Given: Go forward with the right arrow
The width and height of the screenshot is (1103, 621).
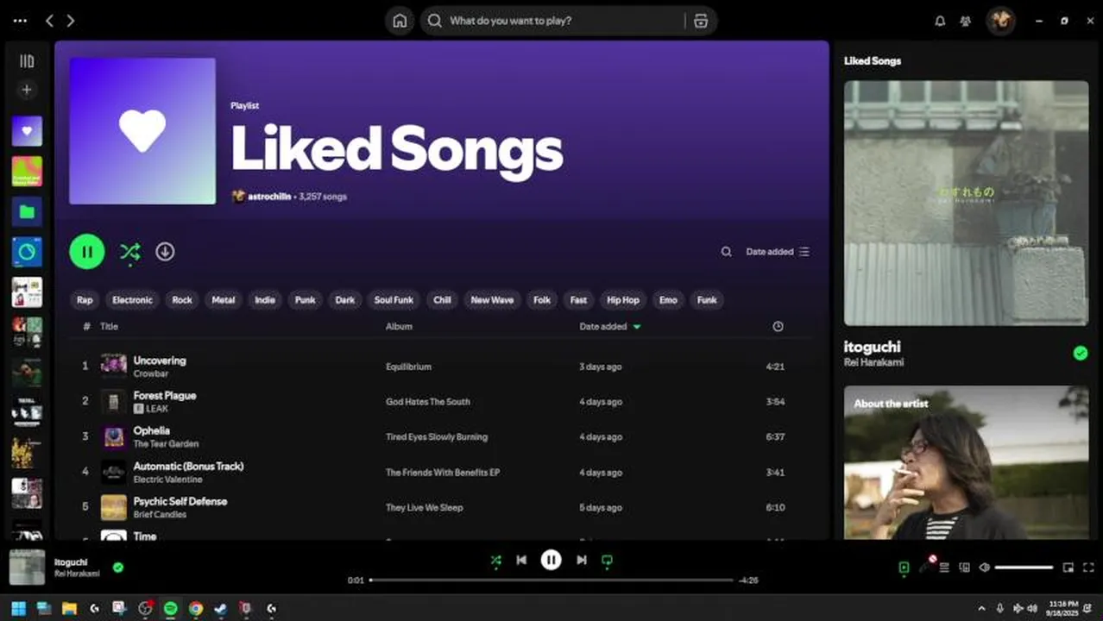Looking at the screenshot, I should click(71, 21).
